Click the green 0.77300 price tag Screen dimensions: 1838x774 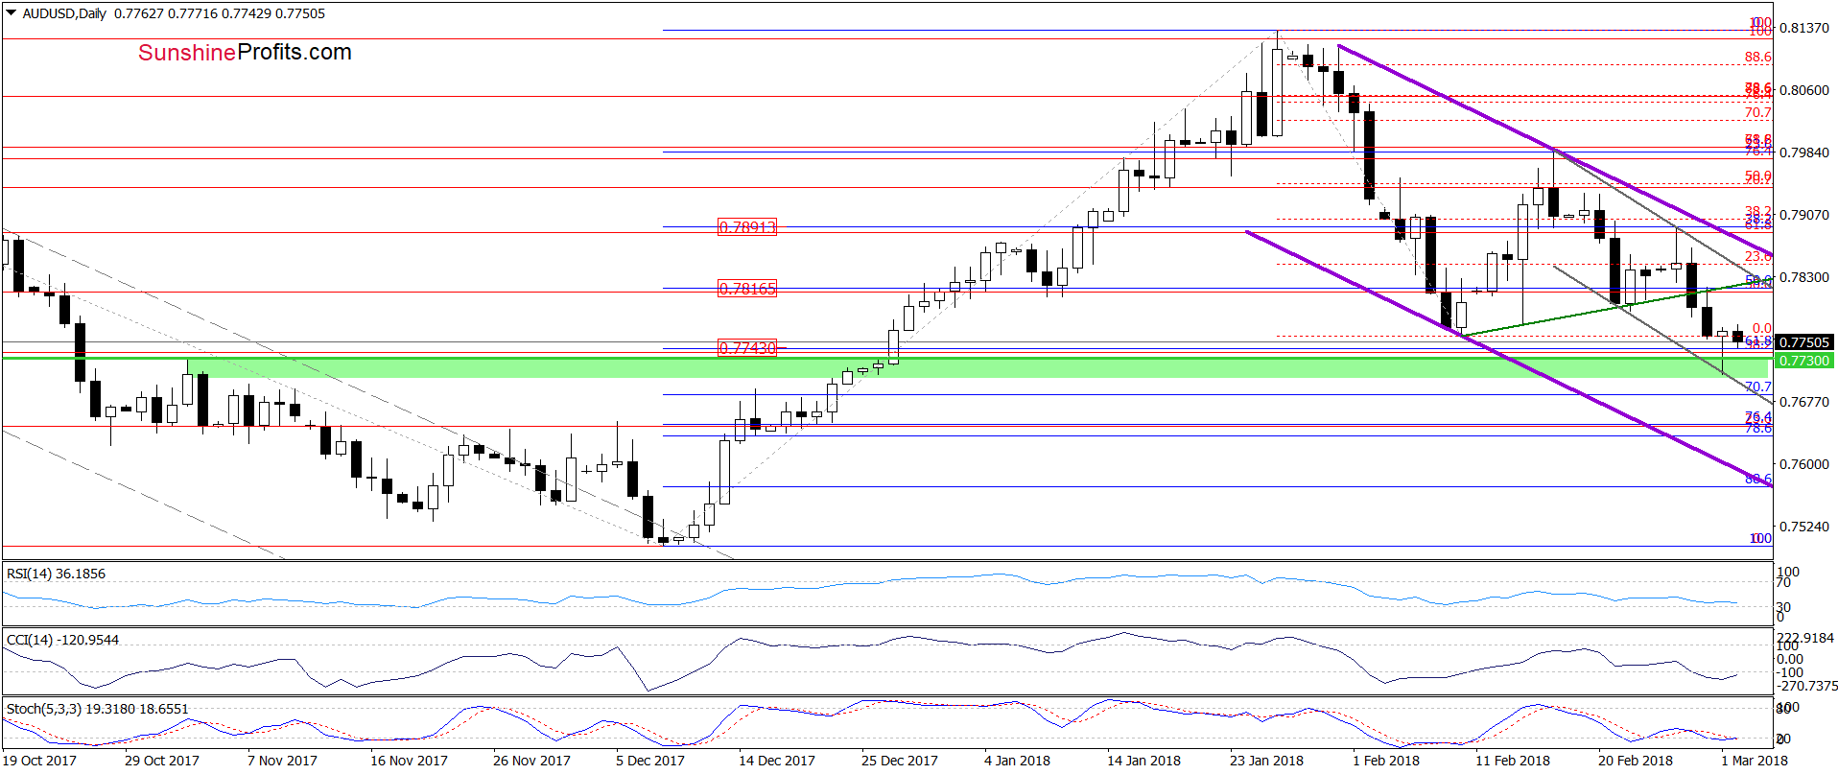pos(1804,361)
